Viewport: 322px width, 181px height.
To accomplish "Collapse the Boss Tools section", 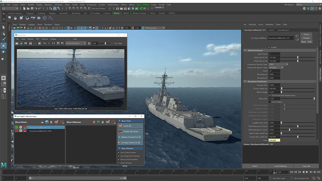I will coord(119,121).
